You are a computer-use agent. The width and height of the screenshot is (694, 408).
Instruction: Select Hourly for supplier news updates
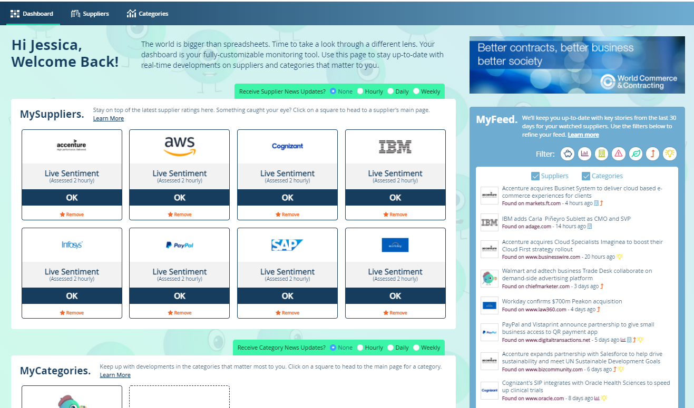(x=360, y=91)
